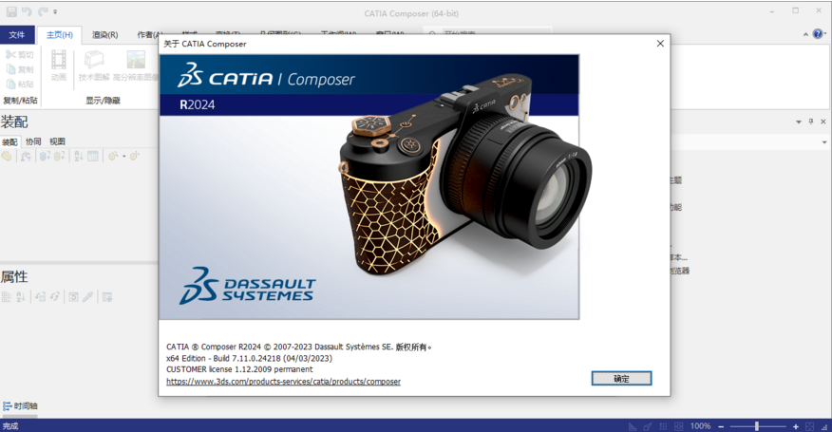
Task: Click the eyedropper icon in 属性 toolbar
Action: point(88,297)
